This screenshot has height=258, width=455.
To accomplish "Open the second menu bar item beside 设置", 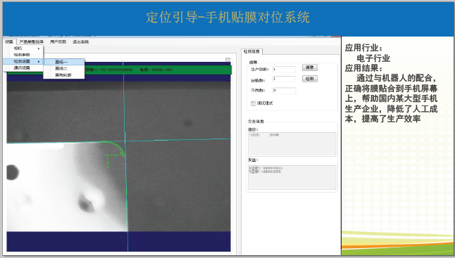I will [x=31, y=41].
